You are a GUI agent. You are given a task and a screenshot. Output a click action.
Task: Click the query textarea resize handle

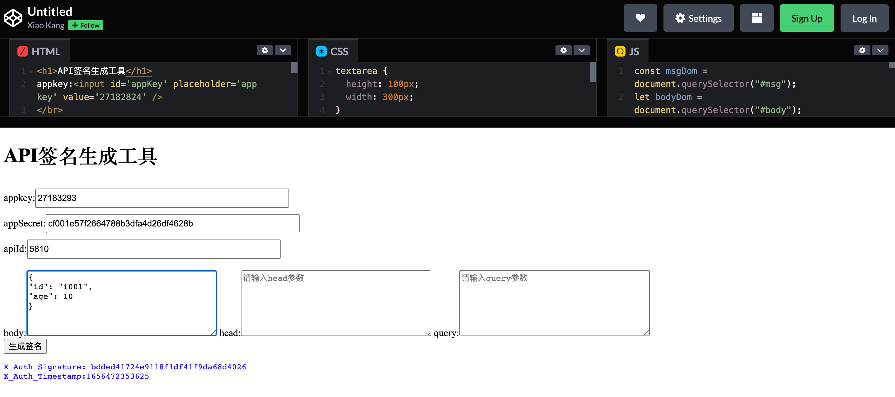tap(646, 332)
